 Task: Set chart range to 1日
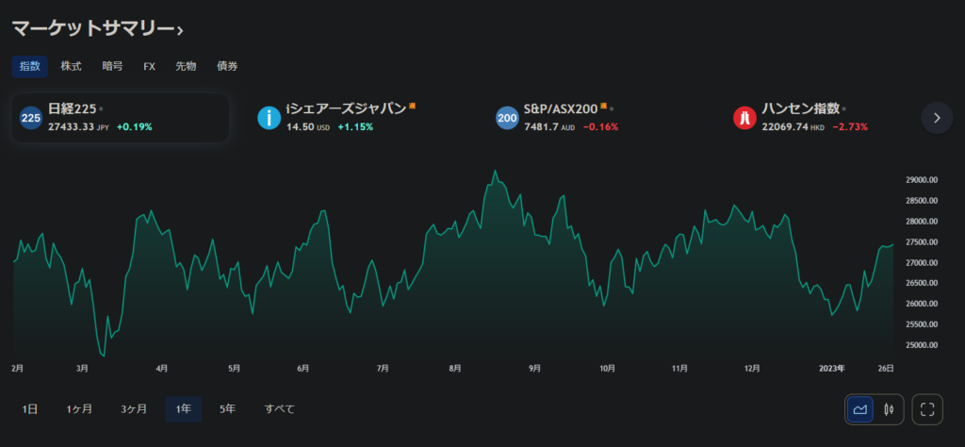pos(30,409)
